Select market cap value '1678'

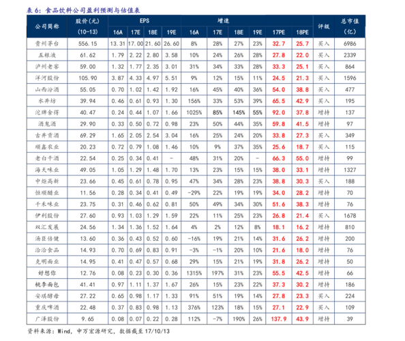point(350,216)
